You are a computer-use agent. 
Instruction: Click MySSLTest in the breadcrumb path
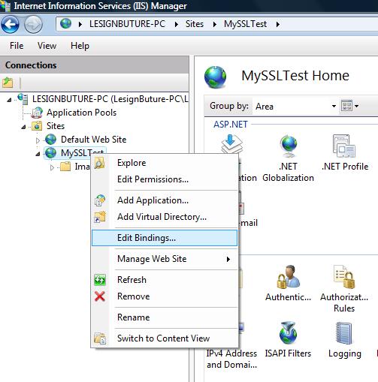pyautogui.click(x=246, y=24)
